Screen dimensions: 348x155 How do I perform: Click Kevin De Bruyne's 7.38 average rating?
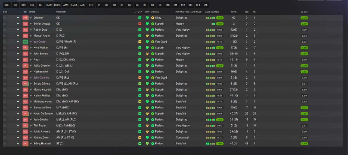(x=304, y=114)
